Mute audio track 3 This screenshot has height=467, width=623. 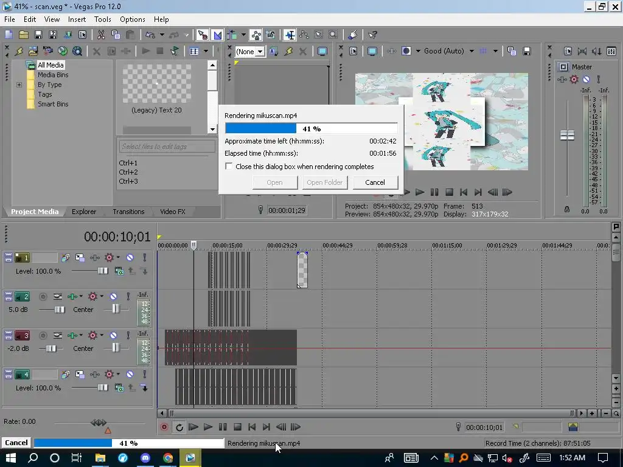[x=113, y=336]
